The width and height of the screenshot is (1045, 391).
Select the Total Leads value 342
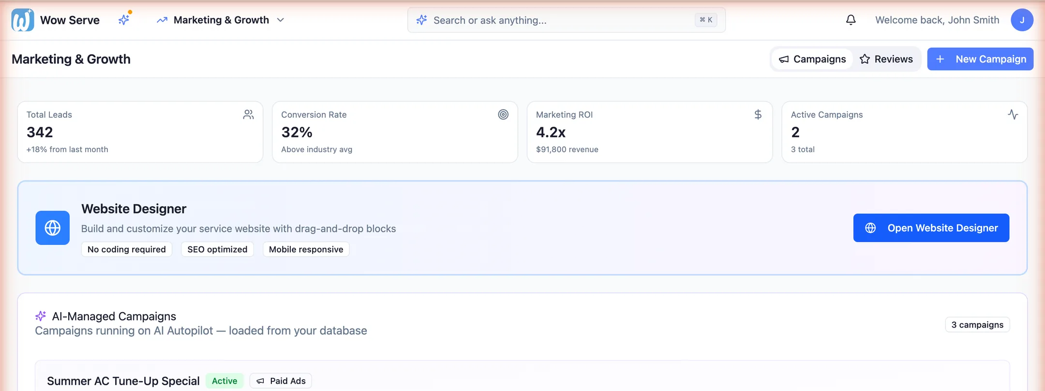[x=40, y=132]
